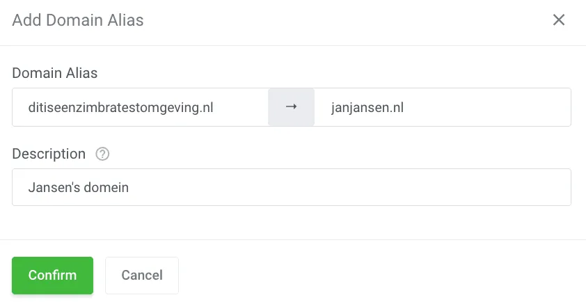
Task: Click the empty space after Jansen's domein text
Action: click(348, 187)
